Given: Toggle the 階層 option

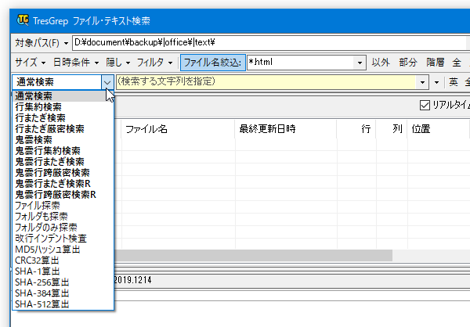Looking at the screenshot, I should [436, 63].
